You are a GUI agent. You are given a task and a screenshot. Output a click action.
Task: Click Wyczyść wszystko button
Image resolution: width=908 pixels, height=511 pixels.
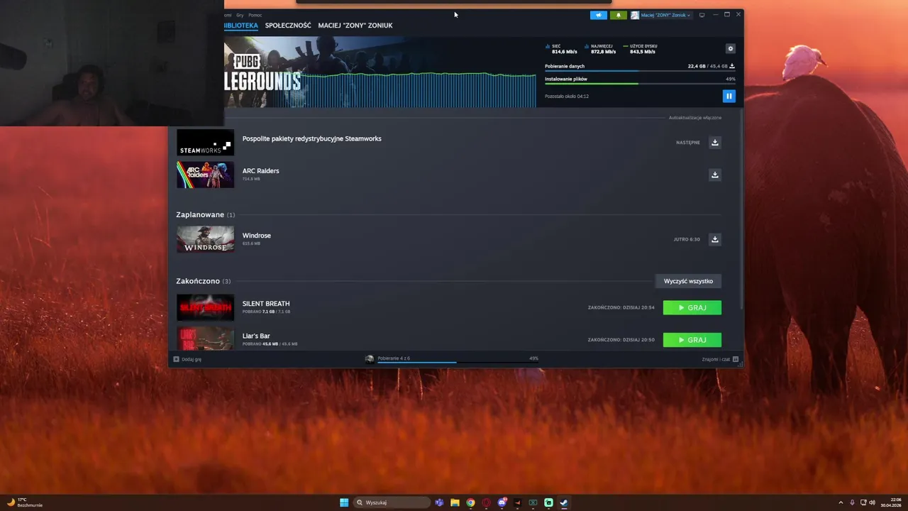coord(688,281)
